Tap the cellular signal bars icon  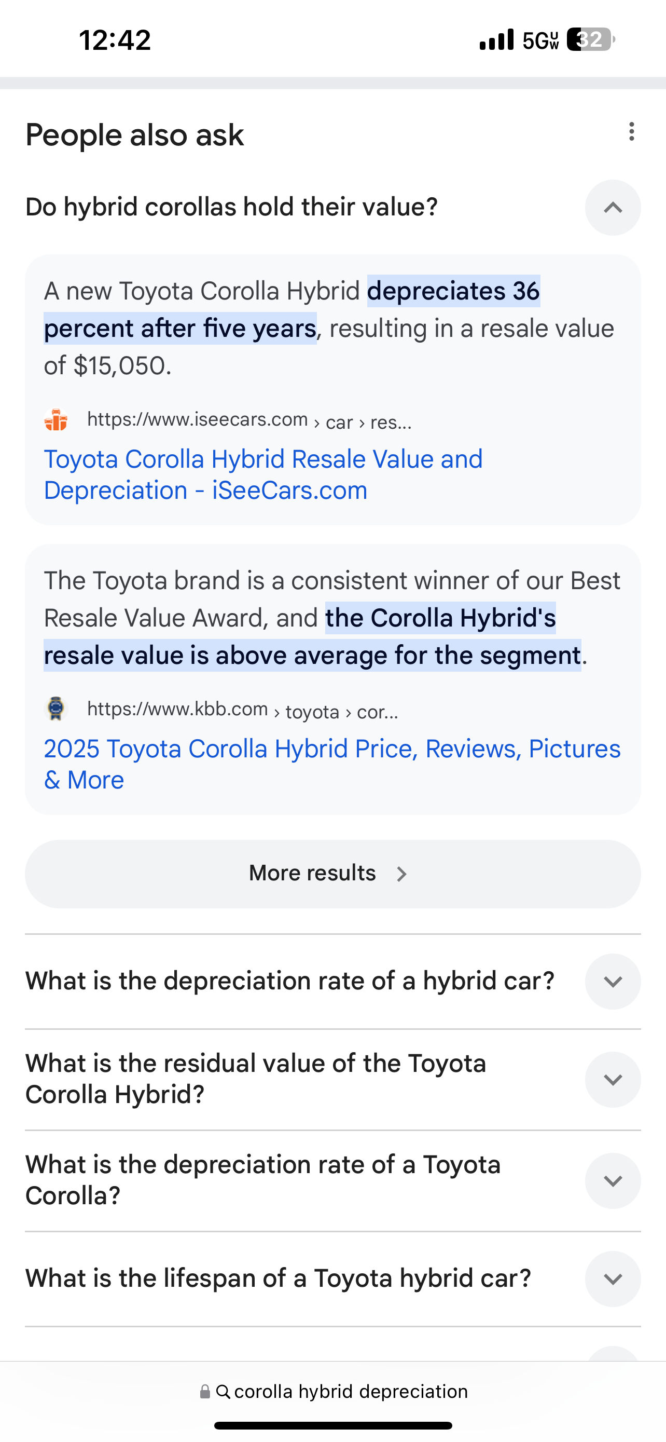[x=496, y=40]
